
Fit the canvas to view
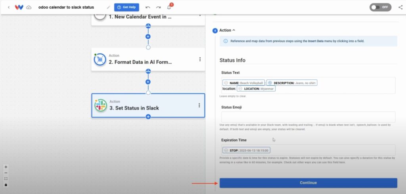(x=6, y=179)
